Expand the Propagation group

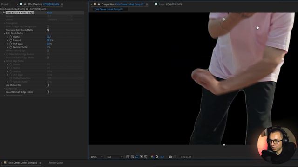click(x=4, y=23)
